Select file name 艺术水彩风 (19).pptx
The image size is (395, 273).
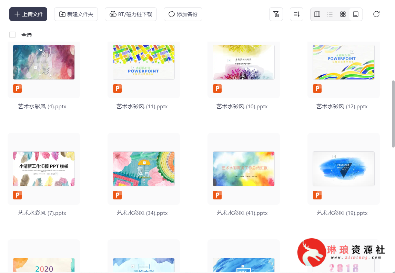click(x=342, y=213)
